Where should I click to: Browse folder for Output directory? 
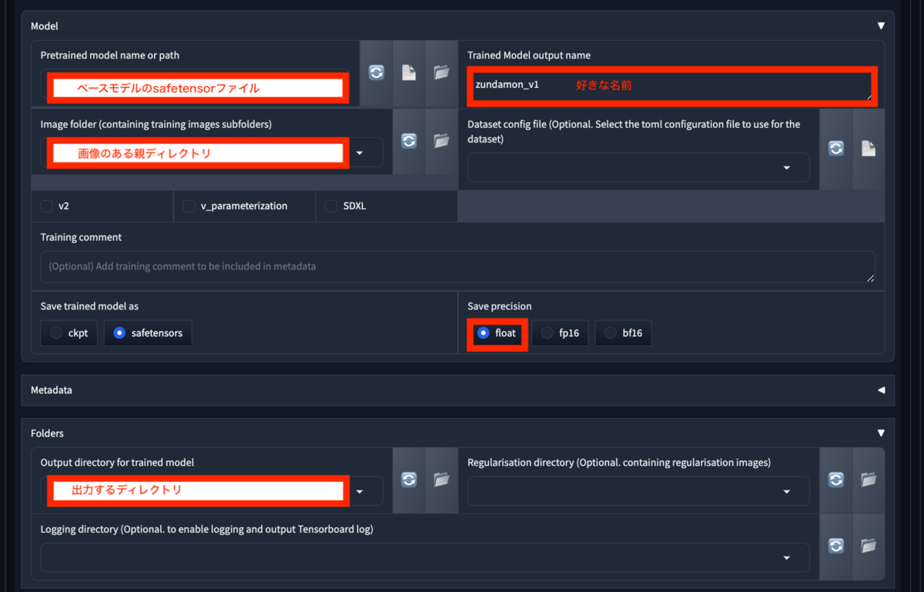441,480
